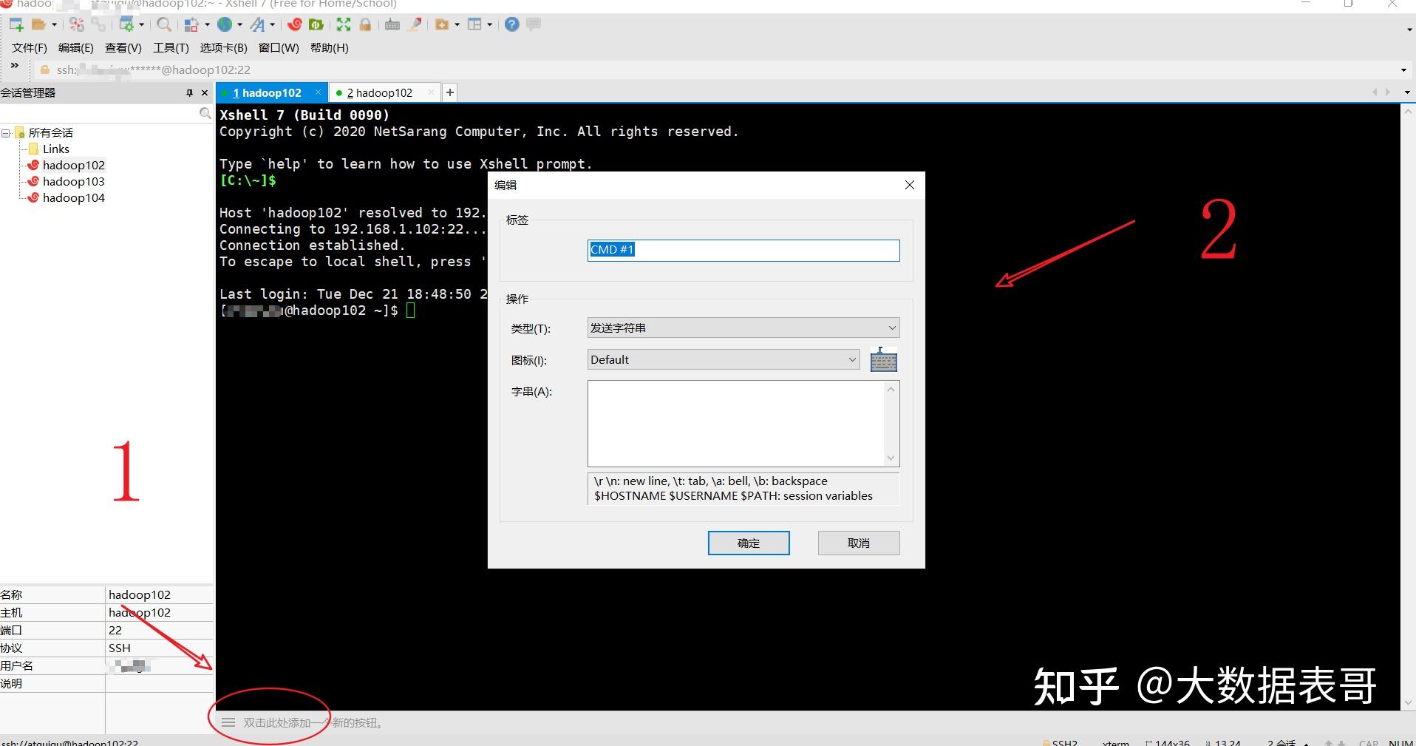Select hadoop103 in session tree
1416x746 pixels.
(x=73, y=182)
